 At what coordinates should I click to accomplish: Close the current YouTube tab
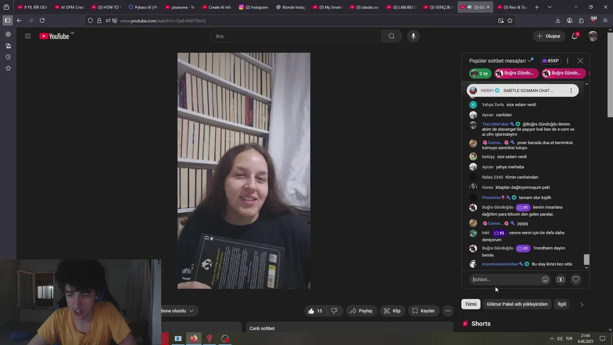488,7
